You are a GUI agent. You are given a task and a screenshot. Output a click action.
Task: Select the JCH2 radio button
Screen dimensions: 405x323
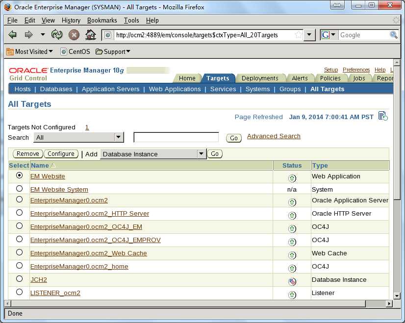click(20, 279)
